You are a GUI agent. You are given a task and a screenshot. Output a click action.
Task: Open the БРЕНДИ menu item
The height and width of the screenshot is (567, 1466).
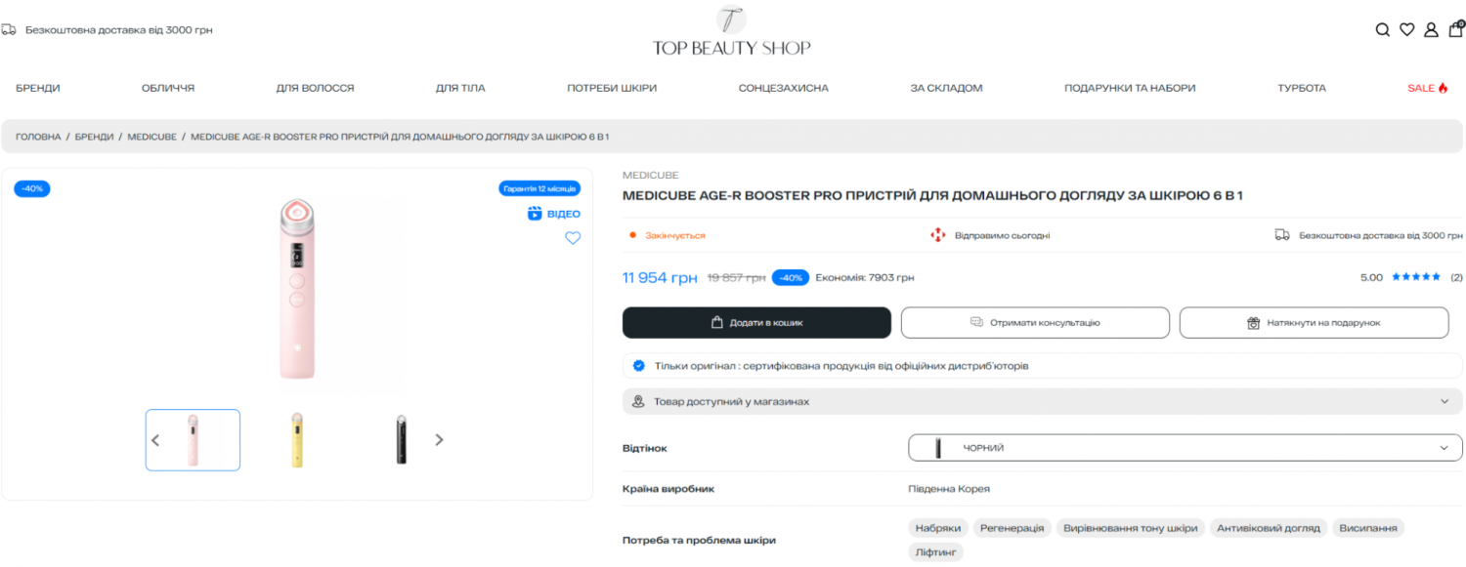[38, 88]
